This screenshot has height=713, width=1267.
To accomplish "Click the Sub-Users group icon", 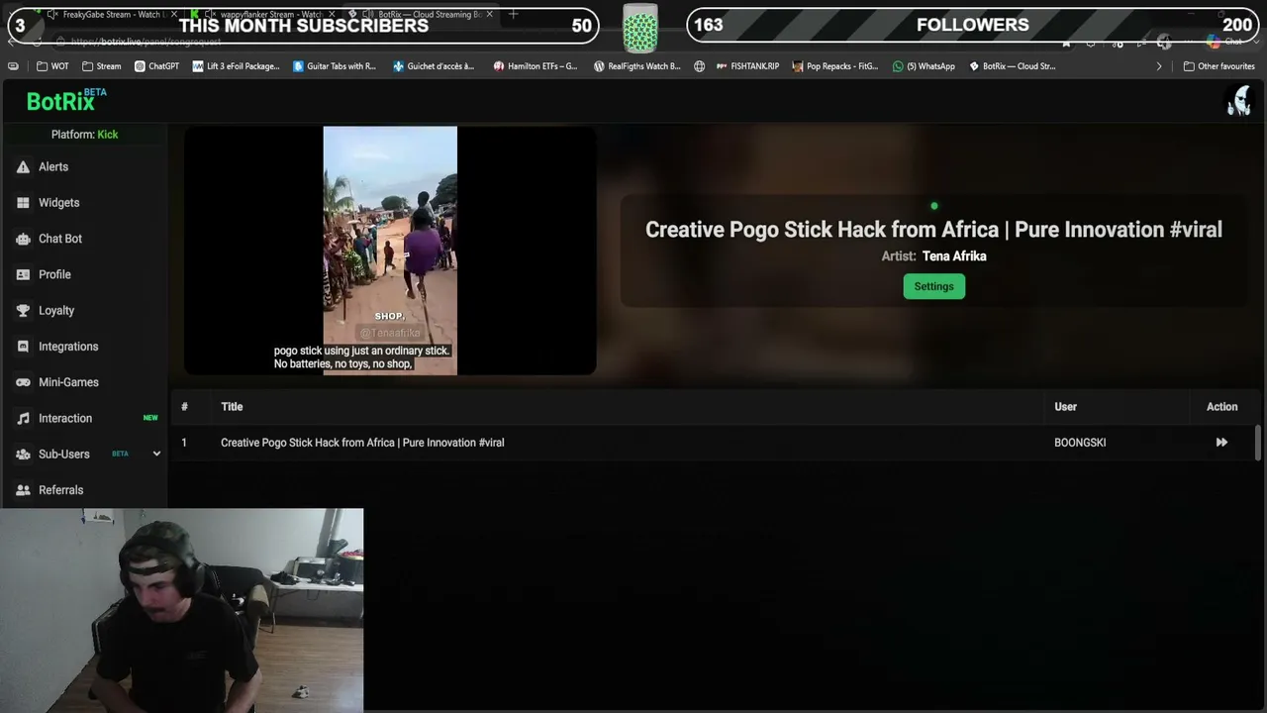I will (x=23, y=455).
